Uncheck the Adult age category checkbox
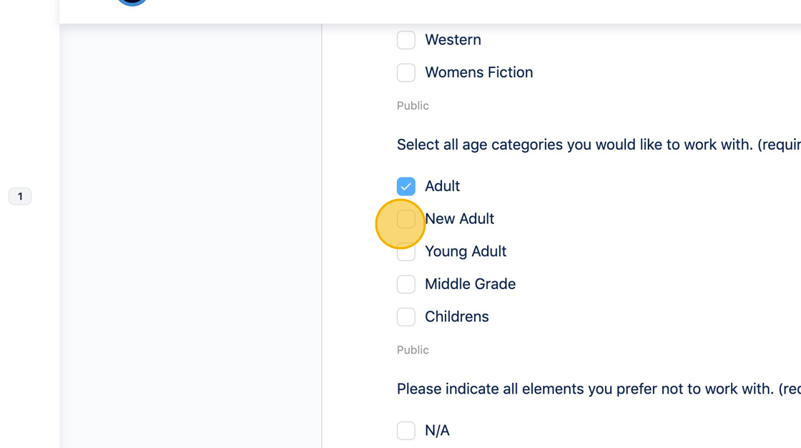 (406, 186)
